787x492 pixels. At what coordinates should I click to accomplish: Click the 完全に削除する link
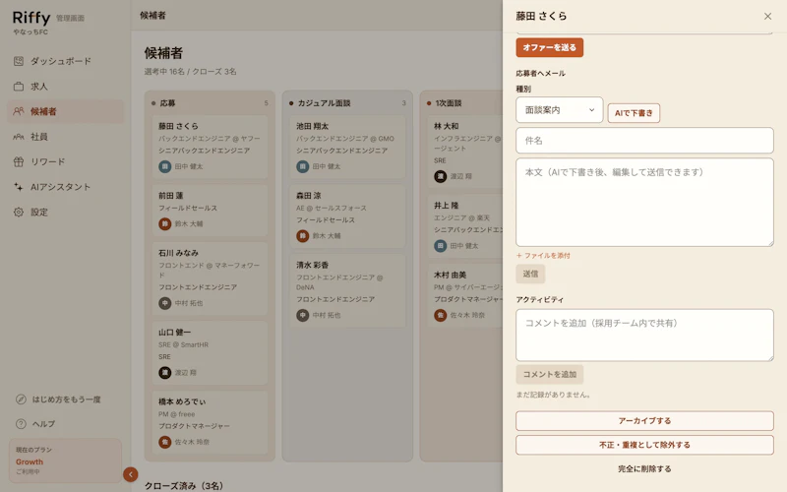coord(644,469)
